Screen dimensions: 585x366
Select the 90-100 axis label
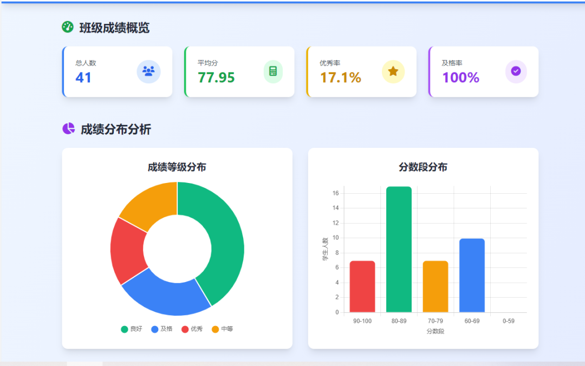[x=362, y=321]
